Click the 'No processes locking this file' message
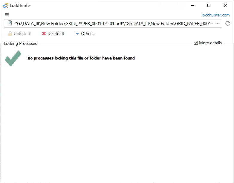The height and width of the screenshot is (183, 234). [81, 58]
